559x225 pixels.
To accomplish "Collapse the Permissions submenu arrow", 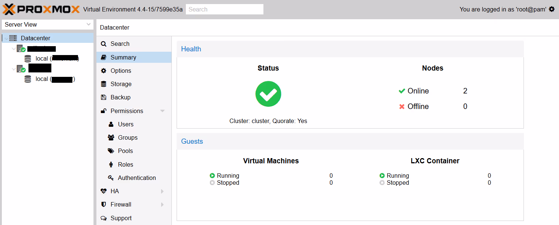I will 162,111.
